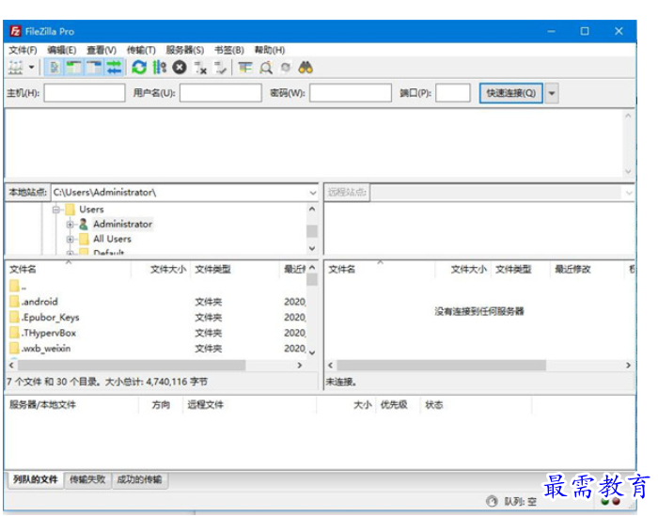658x516 pixels.
Task: Toggle message log display icon
Action: (x=55, y=68)
